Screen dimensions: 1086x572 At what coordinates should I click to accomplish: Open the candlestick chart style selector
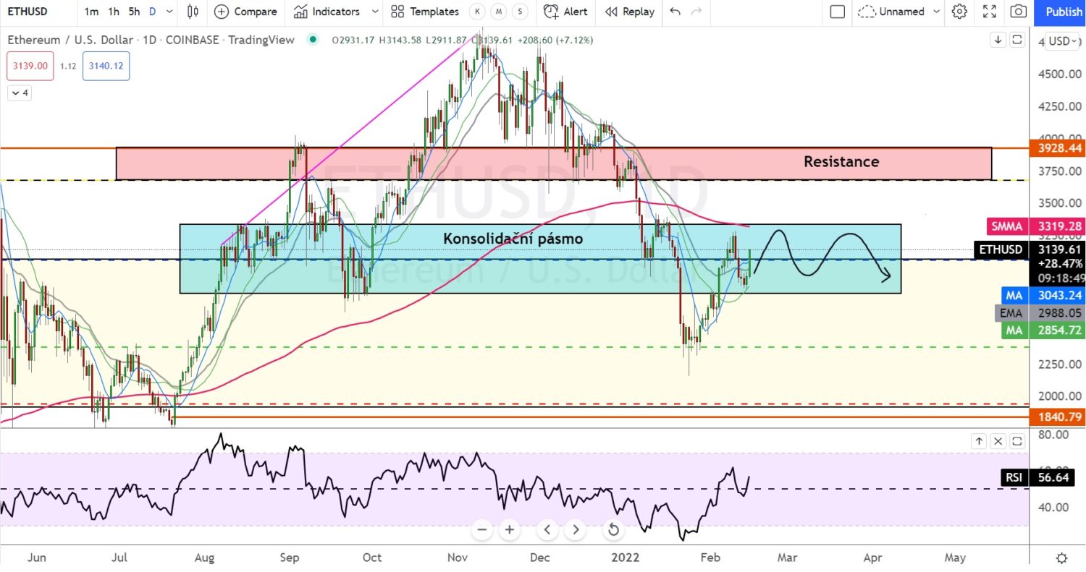(193, 12)
